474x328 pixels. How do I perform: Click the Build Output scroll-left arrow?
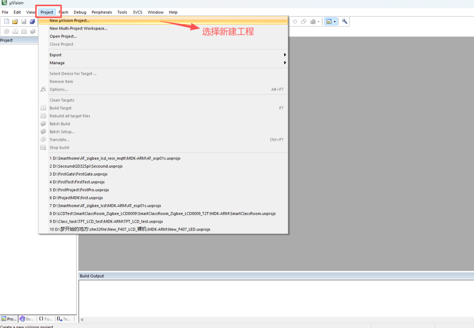82,319
